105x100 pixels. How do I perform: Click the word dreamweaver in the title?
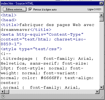point(15,30)
